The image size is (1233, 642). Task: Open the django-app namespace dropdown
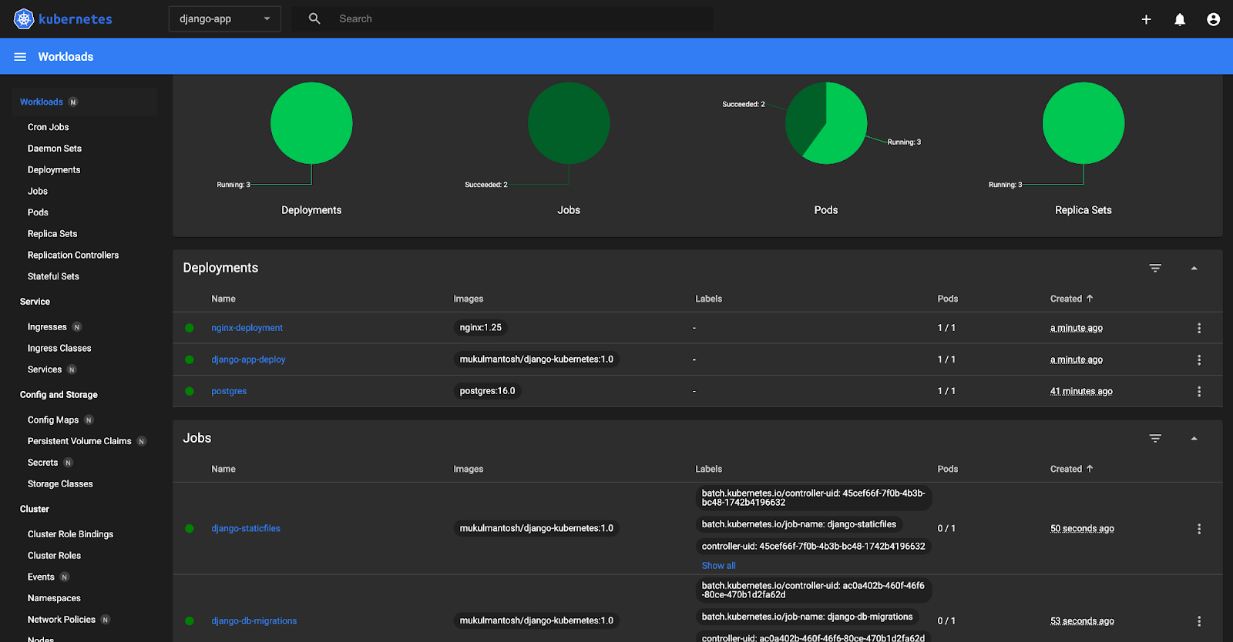[x=224, y=19]
